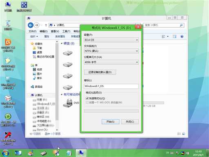Click navigation pane scroll down arrow

click(57, 130)
